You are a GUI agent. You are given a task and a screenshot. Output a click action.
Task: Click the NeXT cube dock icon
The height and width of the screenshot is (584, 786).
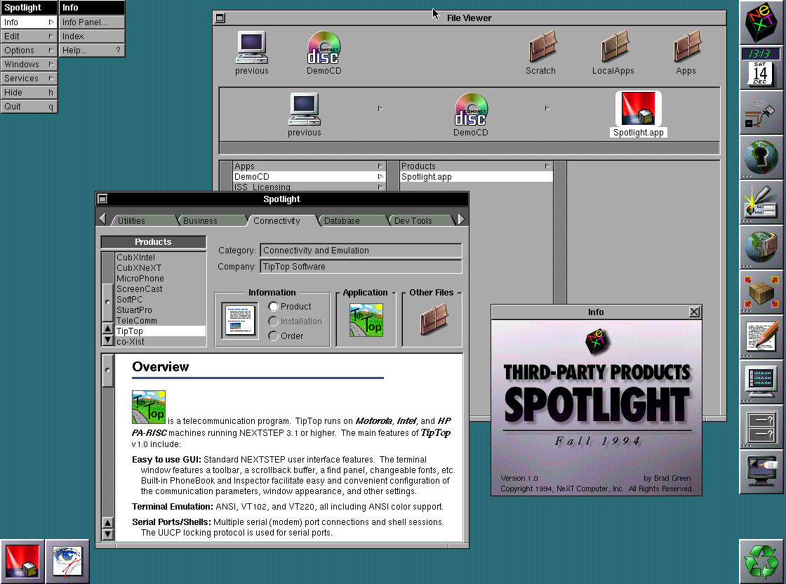click(762, 23)
